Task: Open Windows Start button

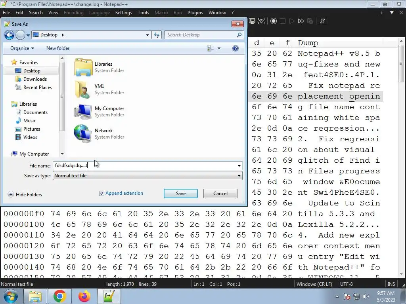Action: [10, 296]
